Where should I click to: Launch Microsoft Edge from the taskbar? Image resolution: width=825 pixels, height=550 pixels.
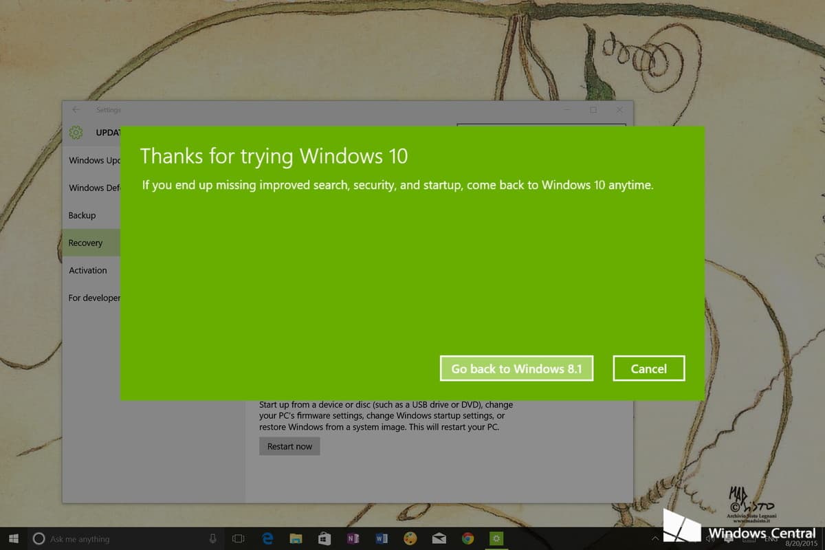pyautogui.click(x=267, y=538)
